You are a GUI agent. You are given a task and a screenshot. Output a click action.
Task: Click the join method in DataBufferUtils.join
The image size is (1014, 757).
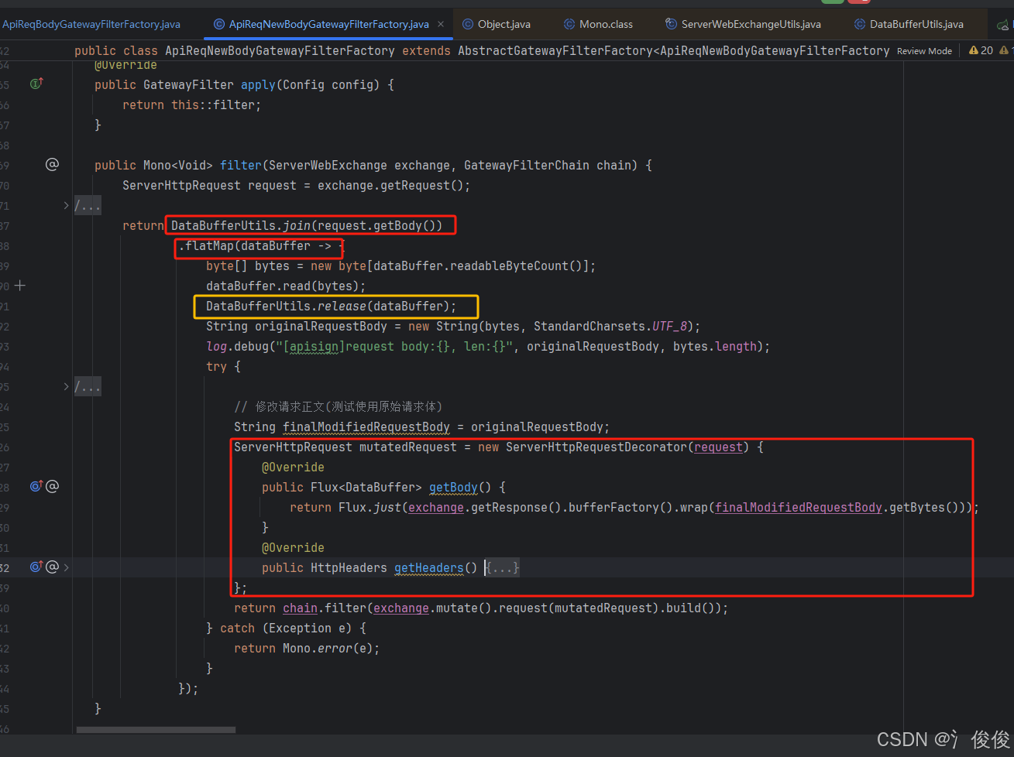point(297,226)
